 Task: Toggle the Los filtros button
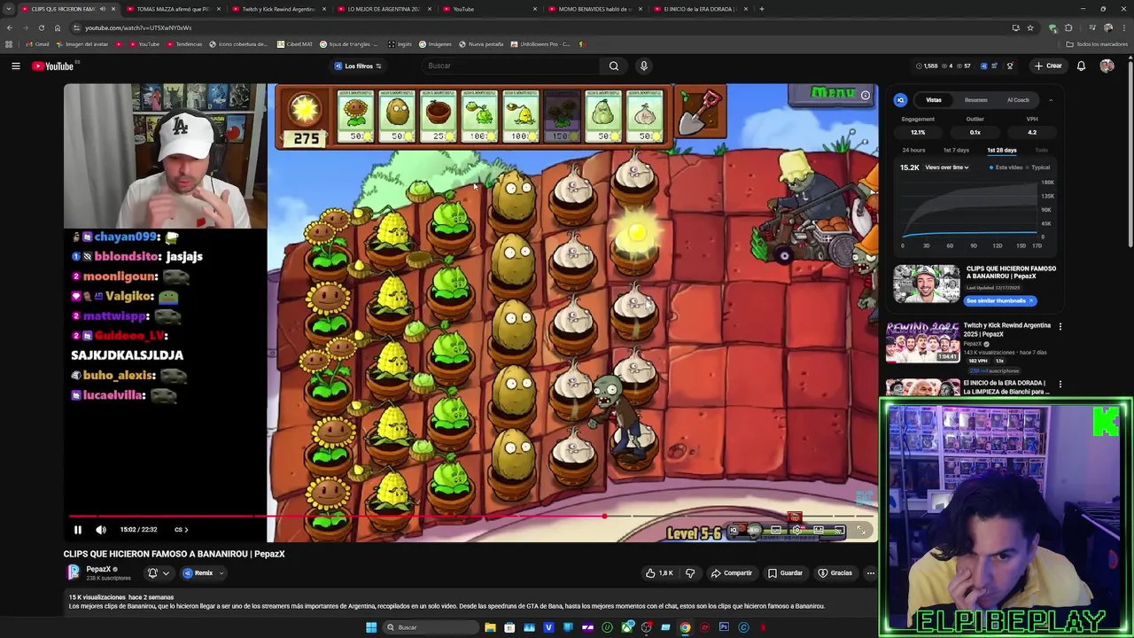pos(358,66)
